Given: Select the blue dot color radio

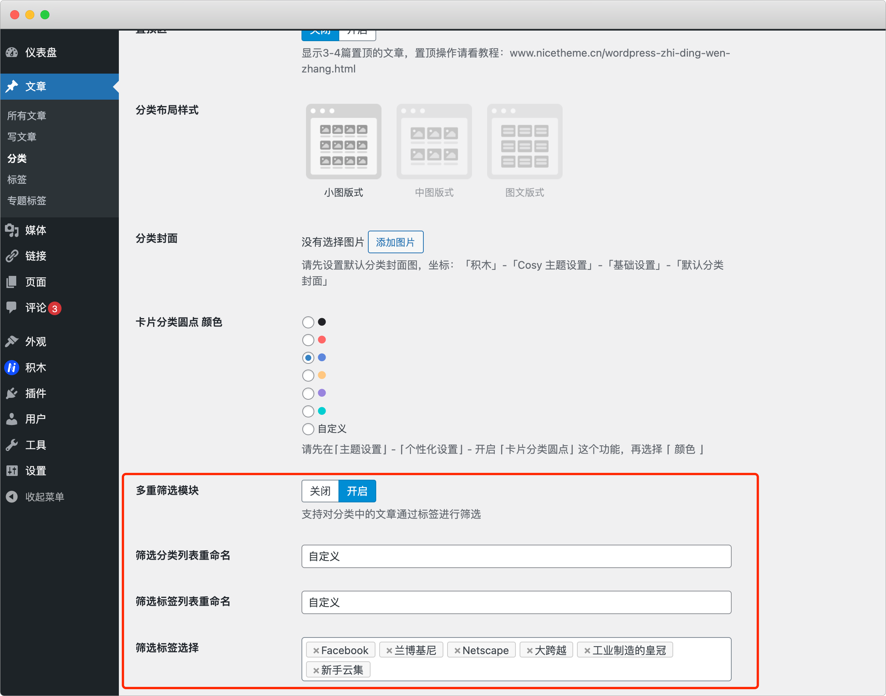Looking at the screenshot, I should (308, 358).
